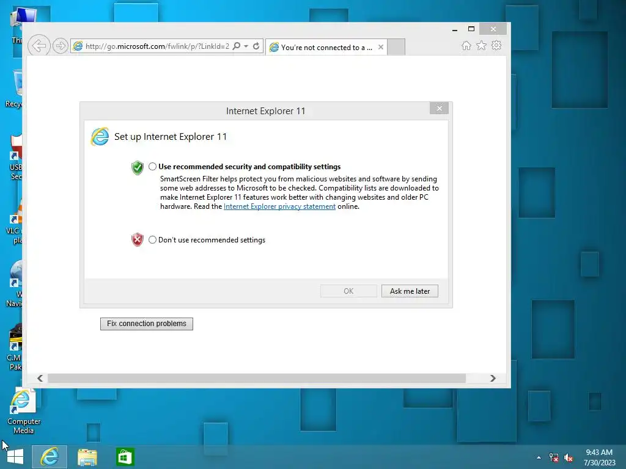Viewport: 626px width, 469px height.
Task: Open File Explorer from taskbar
Action: (x=87, y=457)
